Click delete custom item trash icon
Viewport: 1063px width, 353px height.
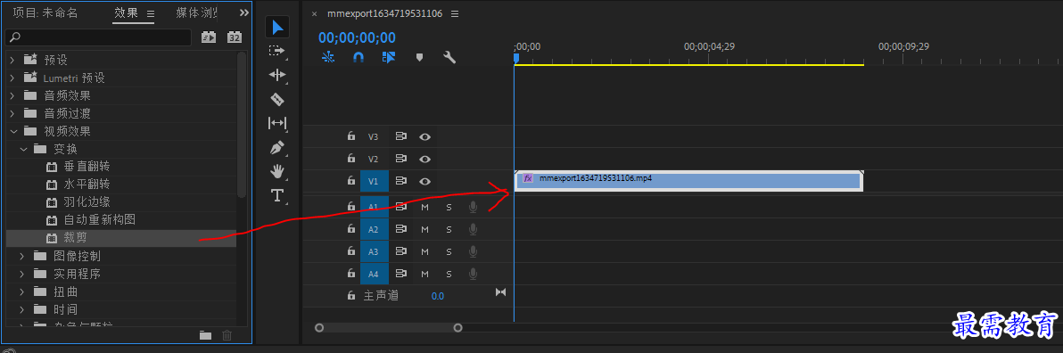click(x=227, y=334)
